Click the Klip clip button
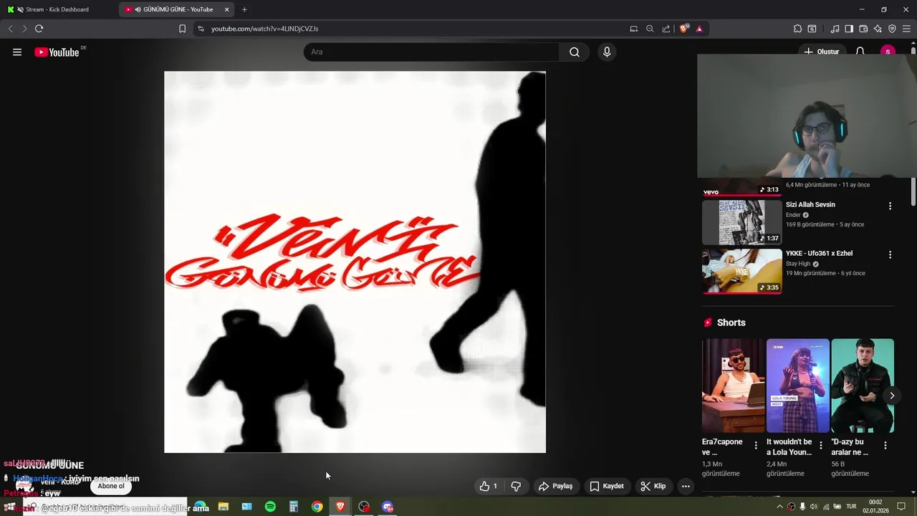Image resolution: width=917 pixels, height=516 pixels. [x=653, y=486]
